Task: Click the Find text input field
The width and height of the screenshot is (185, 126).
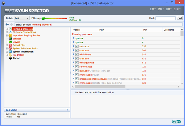Action: [x=166, y=18]
